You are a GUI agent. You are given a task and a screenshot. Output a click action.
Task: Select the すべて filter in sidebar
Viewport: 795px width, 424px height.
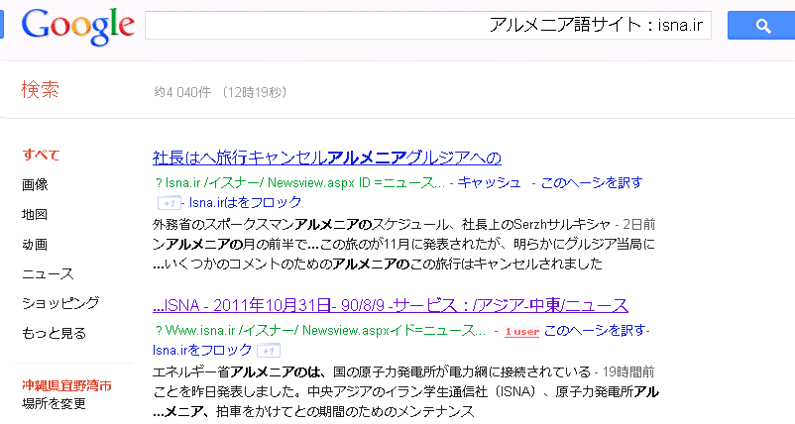(41, 155)
